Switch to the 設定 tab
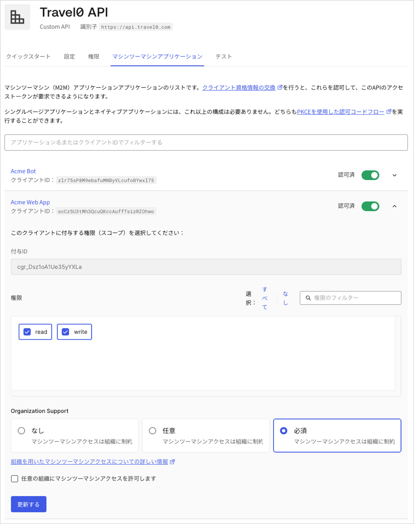414x524 pixels. click(69, 56)
